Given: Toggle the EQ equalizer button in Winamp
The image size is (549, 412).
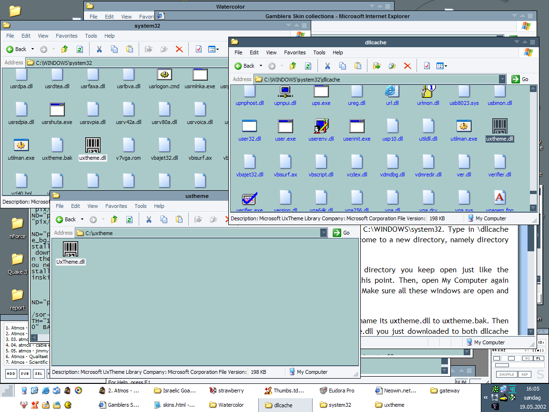Looking at the screenshot, I should pyautogui.click(x=527, y=359).
